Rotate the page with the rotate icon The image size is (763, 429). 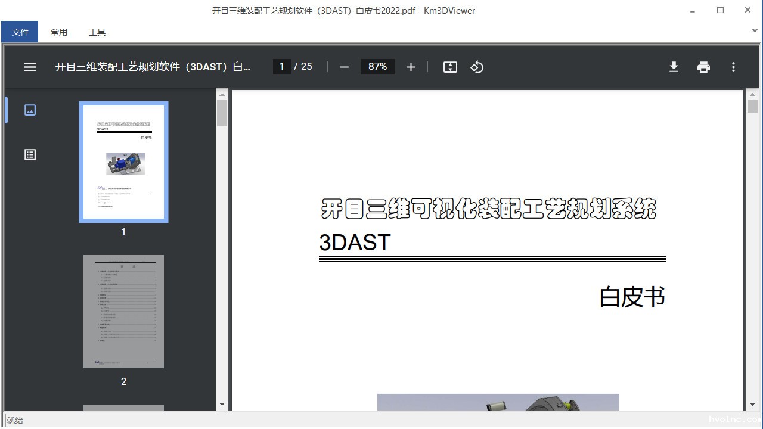[x=477, y=67]
